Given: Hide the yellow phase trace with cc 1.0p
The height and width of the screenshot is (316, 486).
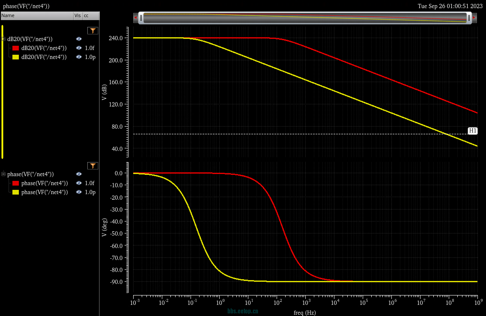Looking at the screenshot, I should pyautogui.click(x=79, y=192).
